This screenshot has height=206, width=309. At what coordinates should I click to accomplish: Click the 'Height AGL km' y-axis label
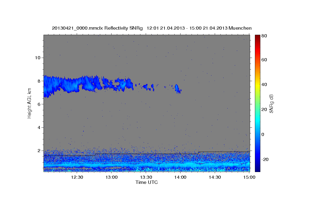click(x=29, y=103)
